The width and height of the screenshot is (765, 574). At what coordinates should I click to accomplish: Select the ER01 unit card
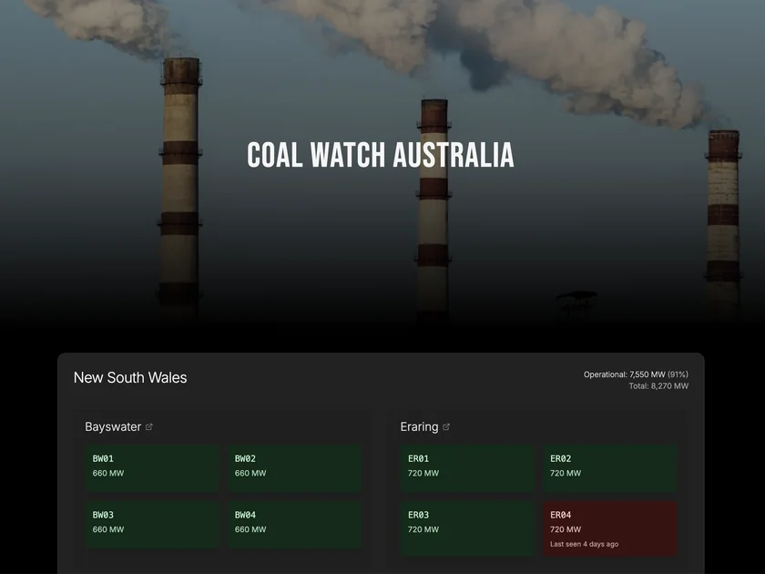(x=467, y=466)
